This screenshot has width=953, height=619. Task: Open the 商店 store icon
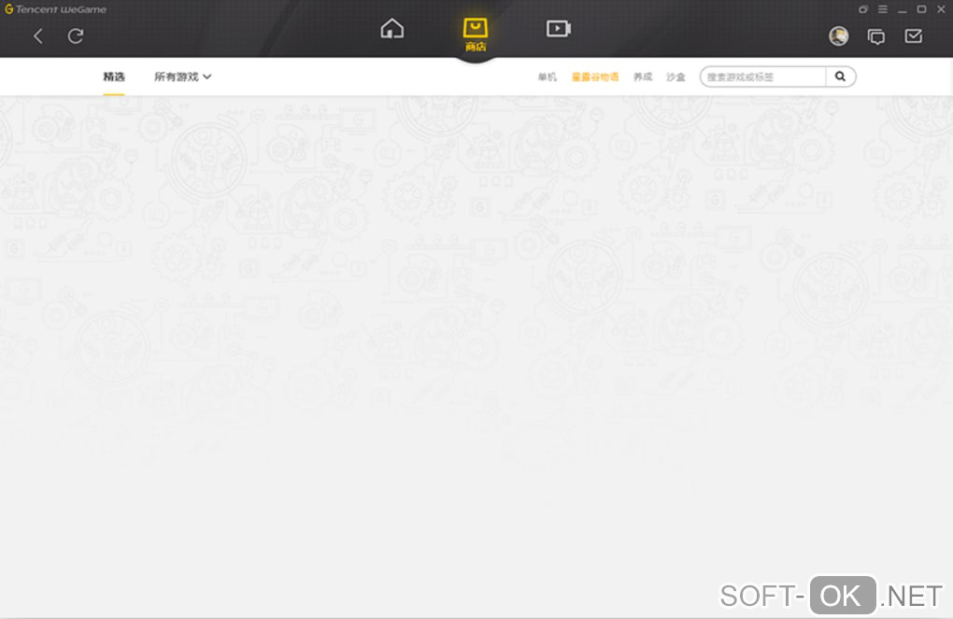[476, 35]
